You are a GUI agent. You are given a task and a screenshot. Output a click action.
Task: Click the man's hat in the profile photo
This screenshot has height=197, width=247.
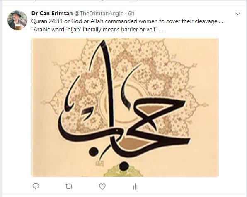(x=17, y=14)
